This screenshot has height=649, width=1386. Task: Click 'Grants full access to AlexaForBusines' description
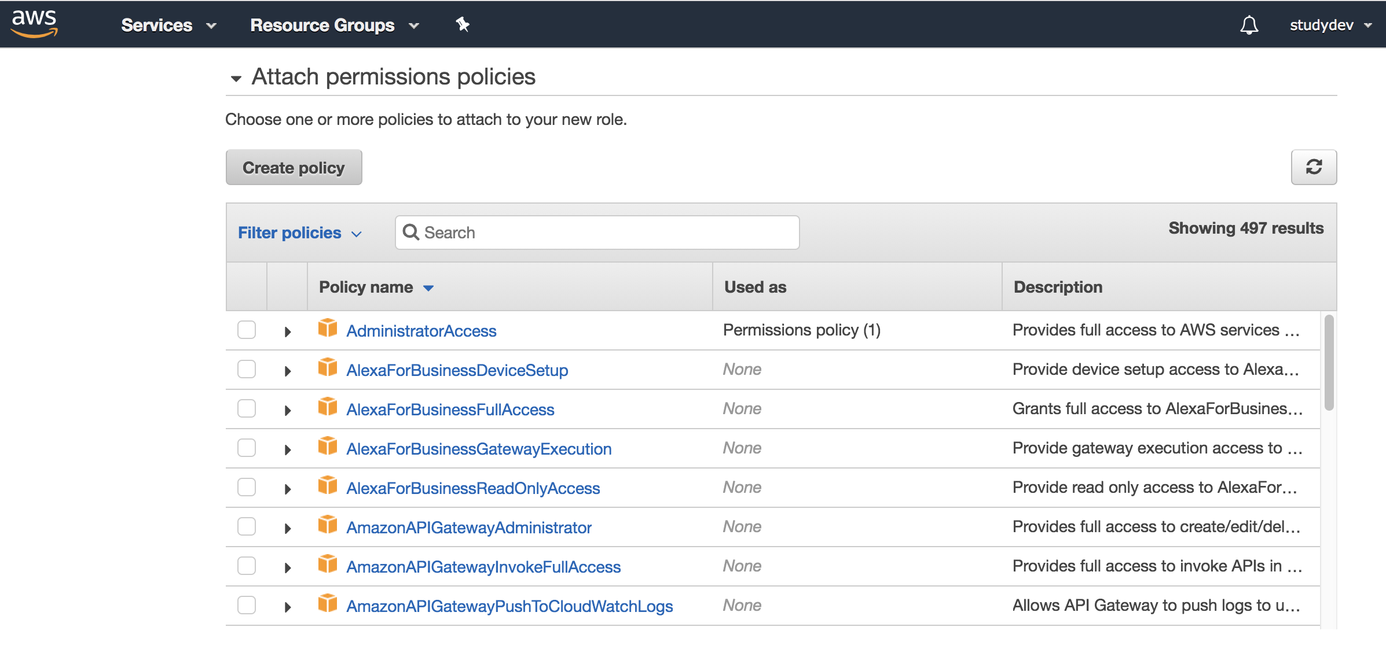1157,408
